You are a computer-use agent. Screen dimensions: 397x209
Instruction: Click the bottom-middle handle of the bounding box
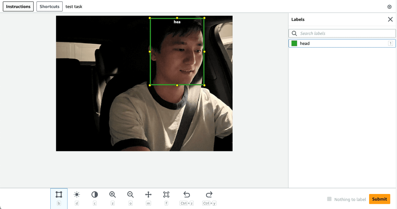[x=177, y=85]
